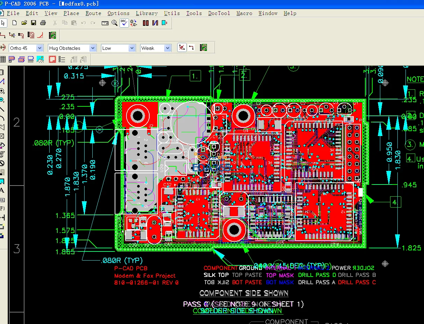Screen dimensions: 424x324
Task: Expand the Hug Obstacles dropdown
Action: [x=92, y=48]
